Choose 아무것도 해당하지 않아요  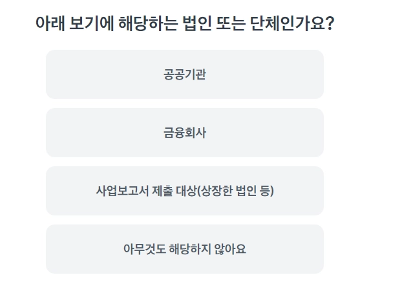coord(184,249)
